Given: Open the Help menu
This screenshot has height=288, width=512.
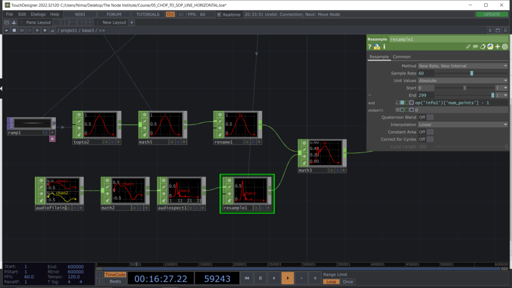Looking at the screenshot, I should [54, 14].
